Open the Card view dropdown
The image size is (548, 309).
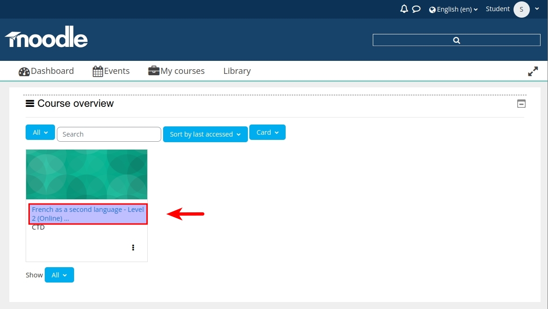coord(267,132)
